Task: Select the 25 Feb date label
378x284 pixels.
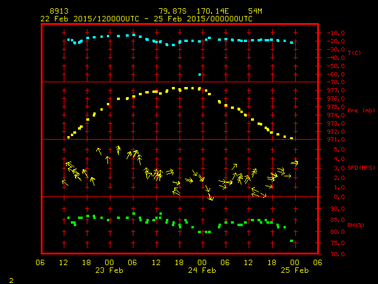Action: tap(294, 270)
